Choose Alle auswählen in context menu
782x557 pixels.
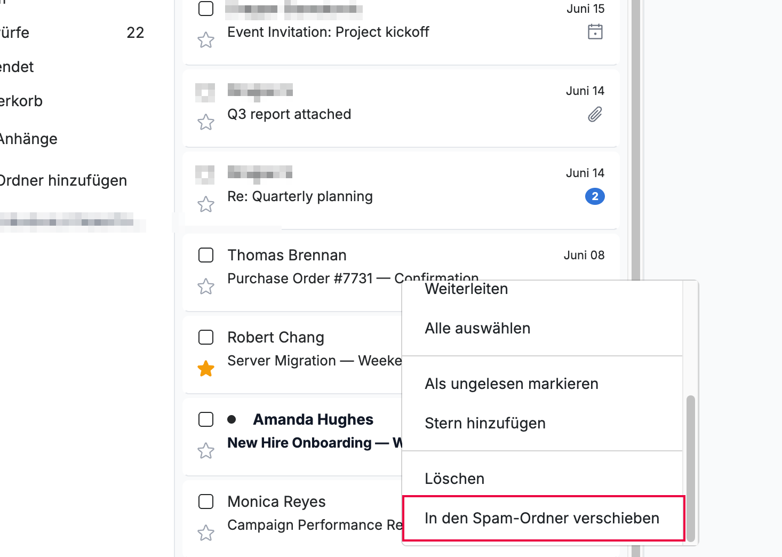coord(542,328)
